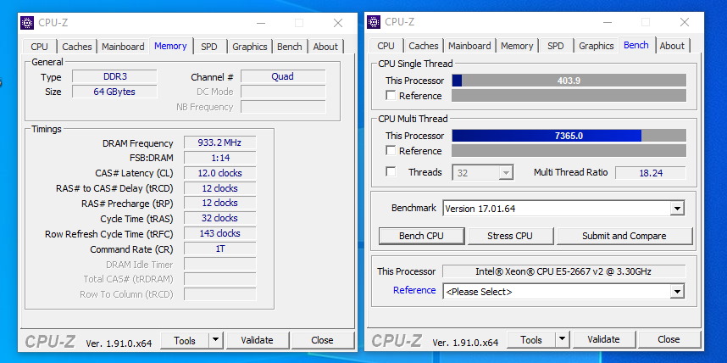
Task: Click CAS# Latency value 12.0 clocks
Action: tap(220, 173)
